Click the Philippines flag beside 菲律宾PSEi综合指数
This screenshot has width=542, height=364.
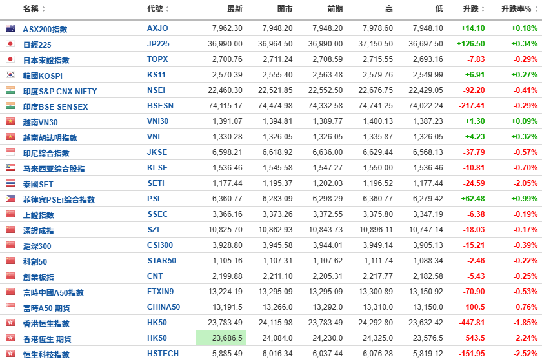(10, 199)
